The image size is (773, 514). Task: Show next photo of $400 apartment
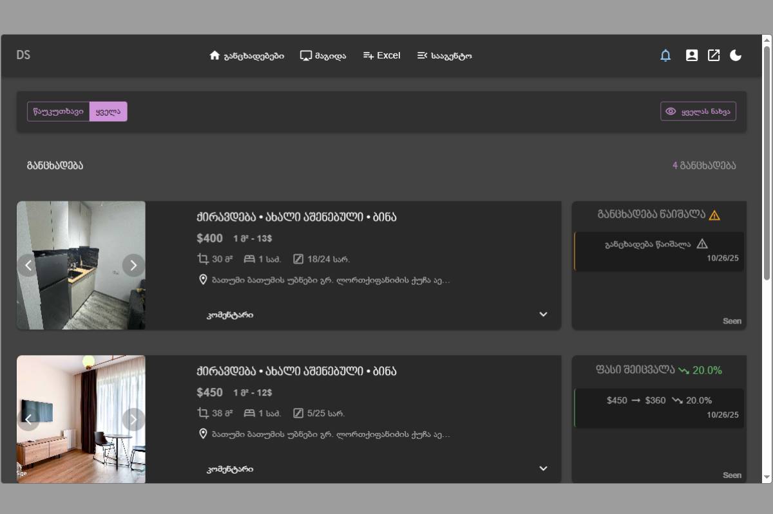point(133,265)
